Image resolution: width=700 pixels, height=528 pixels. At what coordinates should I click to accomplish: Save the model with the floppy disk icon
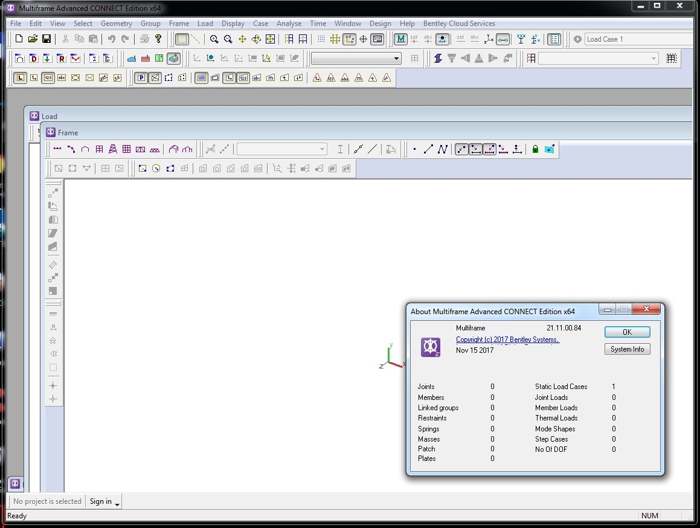click(x=47, y=39)
